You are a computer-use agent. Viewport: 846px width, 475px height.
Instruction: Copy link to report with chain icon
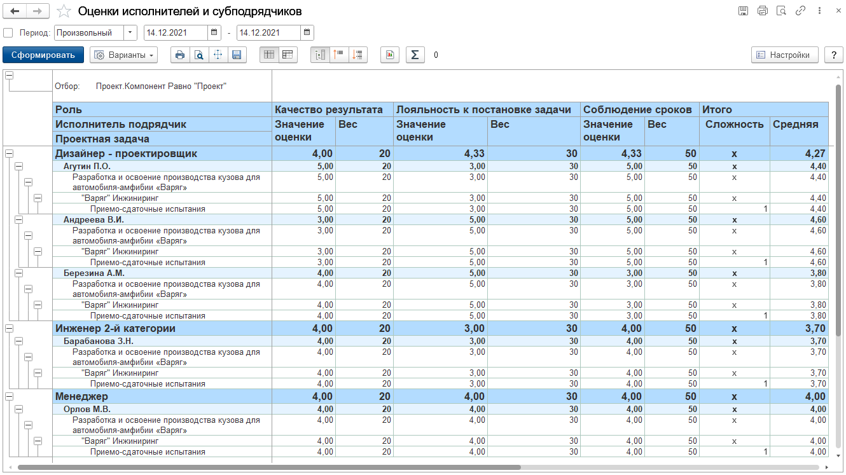pos(801,11)
